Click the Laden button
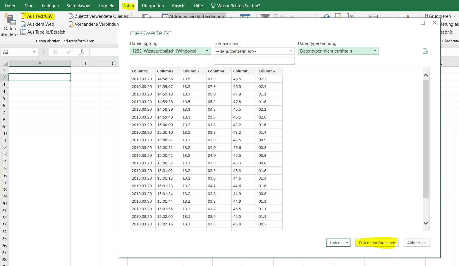 tap(335, 243)
